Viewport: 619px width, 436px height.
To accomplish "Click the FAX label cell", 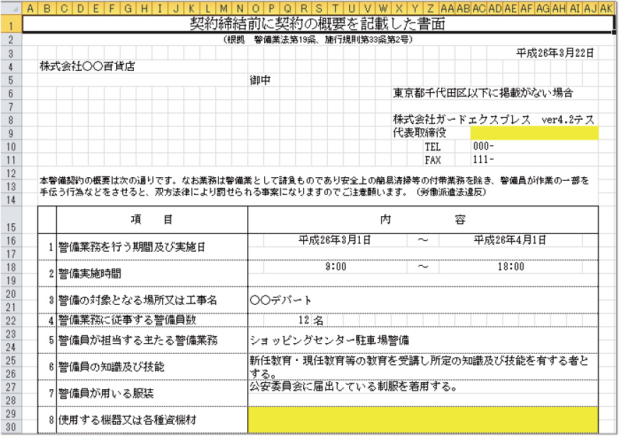I will 433,160.
